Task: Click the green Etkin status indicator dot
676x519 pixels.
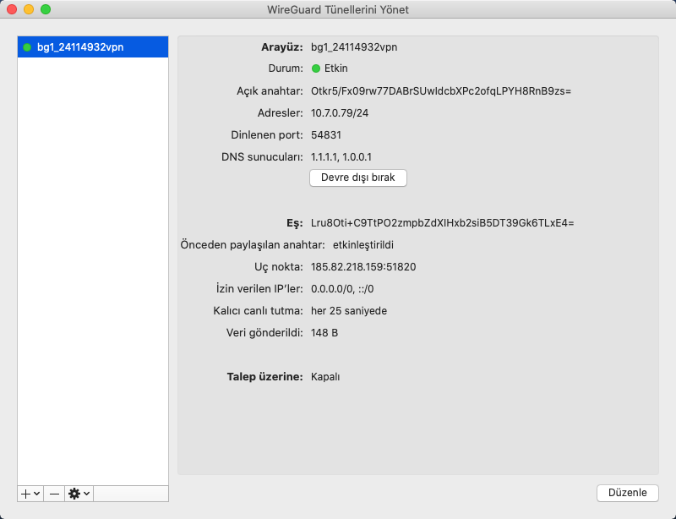Action: pos(316,68)
